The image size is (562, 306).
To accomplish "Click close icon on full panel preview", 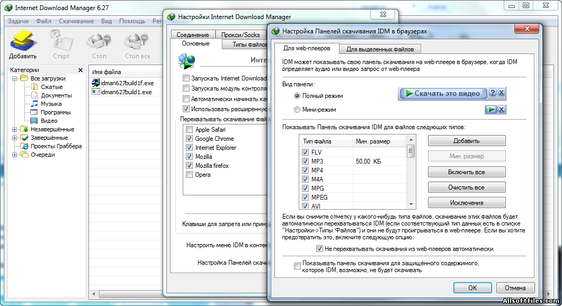I will click(502, 93).
